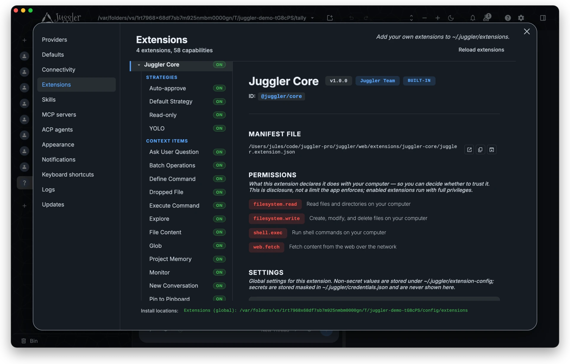Toggle Project Memory ON switch
This screenshot has height=364, width=570.
[219, 259]
